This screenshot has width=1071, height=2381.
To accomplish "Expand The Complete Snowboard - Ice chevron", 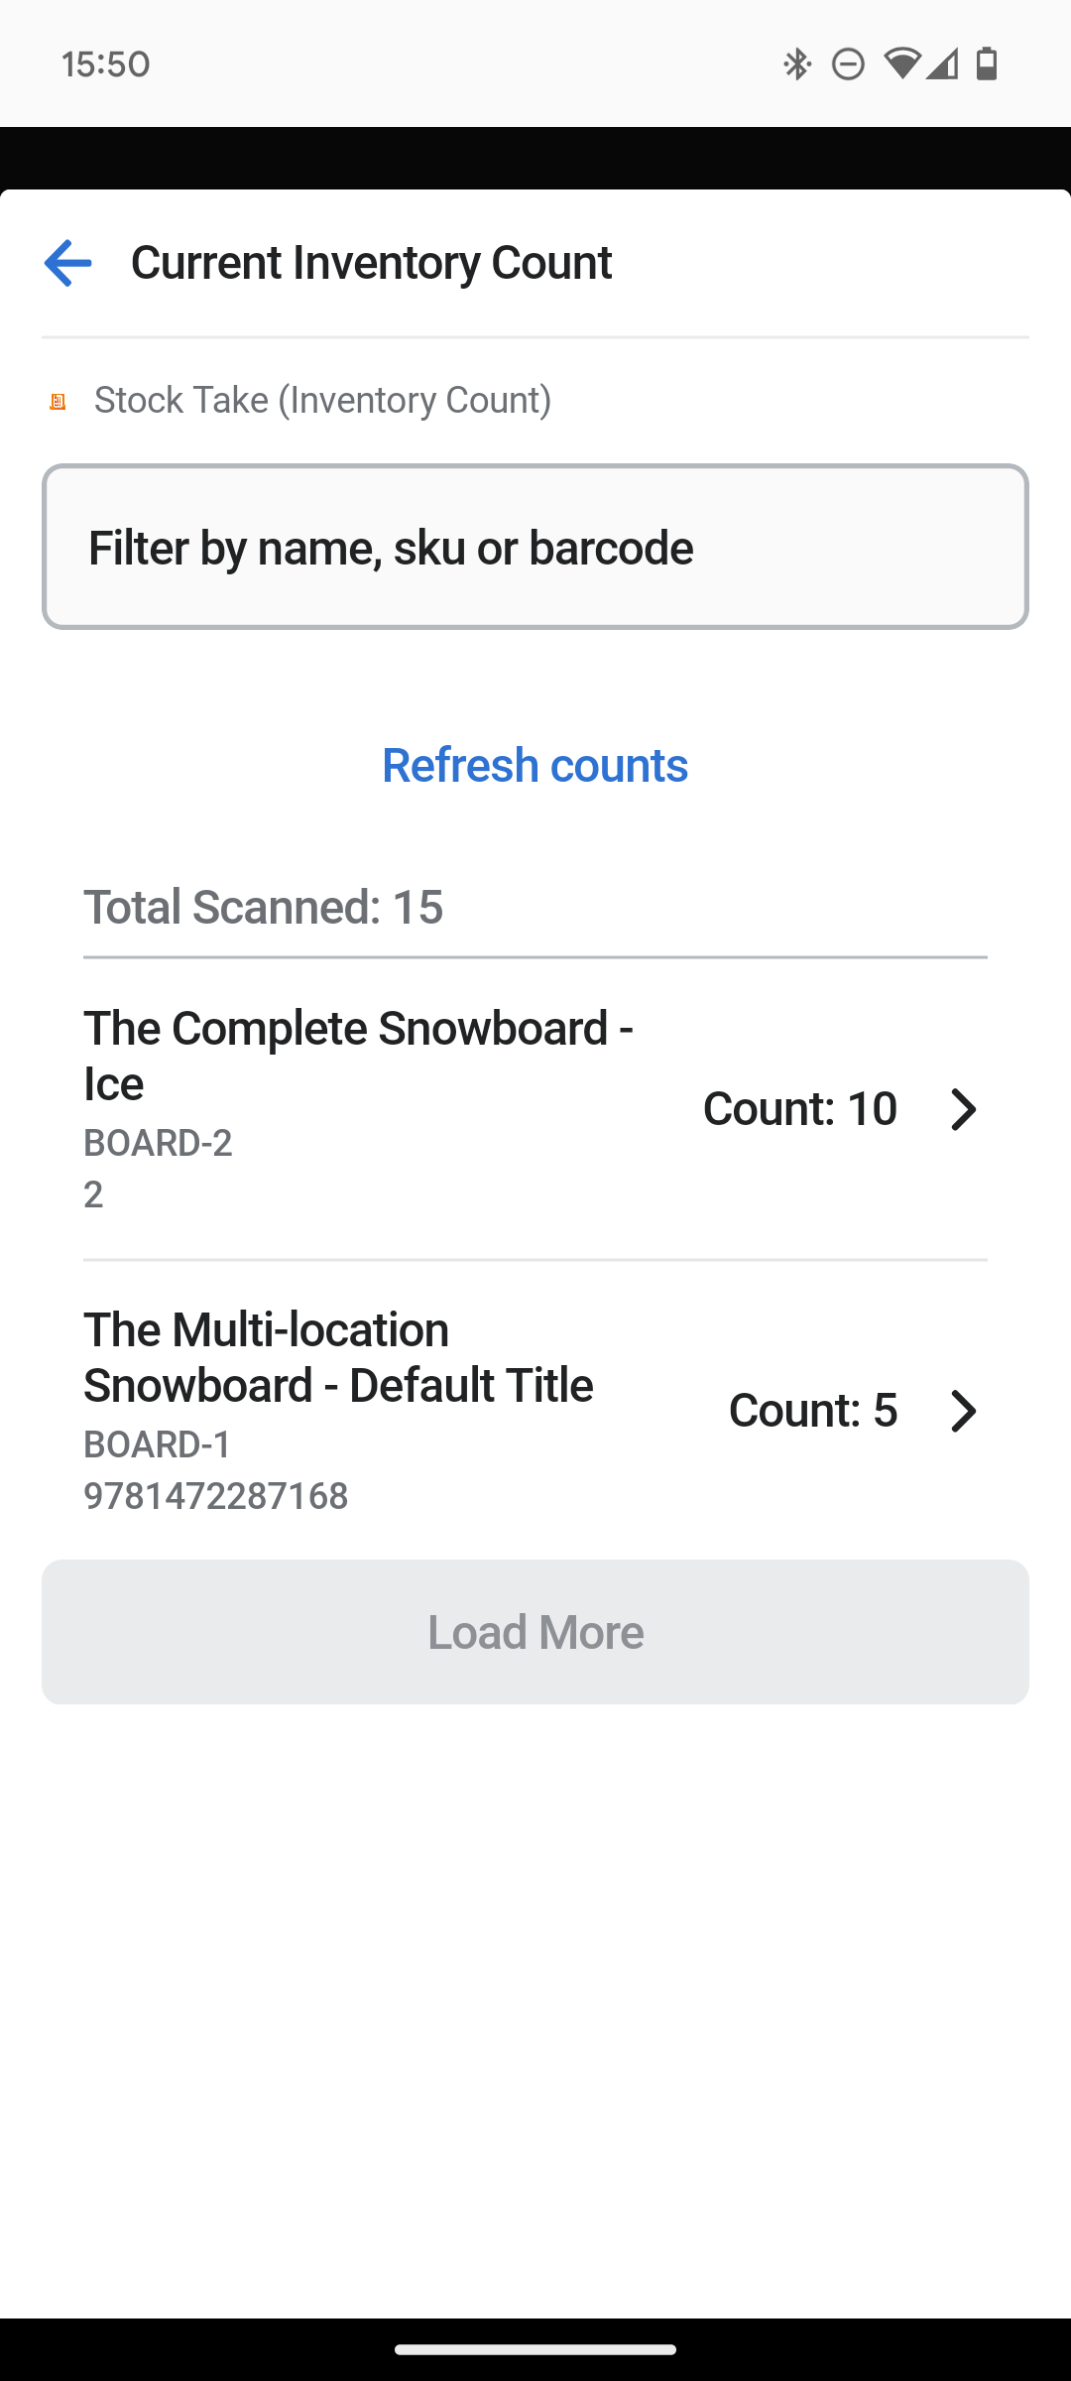I will (x=963, y=1109).
